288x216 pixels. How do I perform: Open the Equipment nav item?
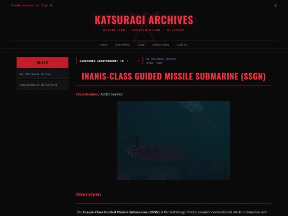coord(123,45)
